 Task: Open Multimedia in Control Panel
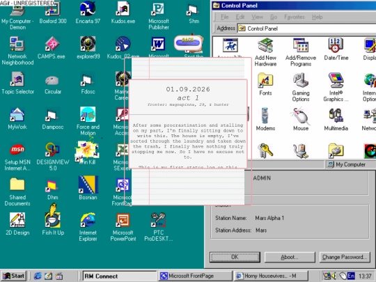click(x=336, y=120)
